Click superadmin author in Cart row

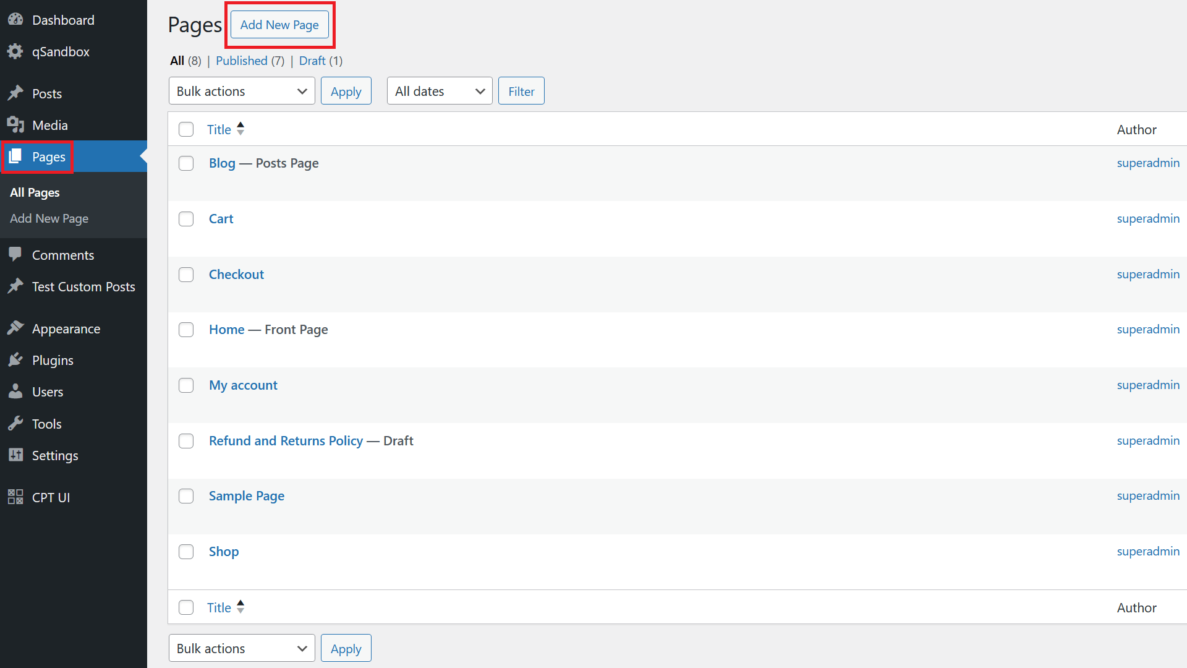pos(1148,218)
